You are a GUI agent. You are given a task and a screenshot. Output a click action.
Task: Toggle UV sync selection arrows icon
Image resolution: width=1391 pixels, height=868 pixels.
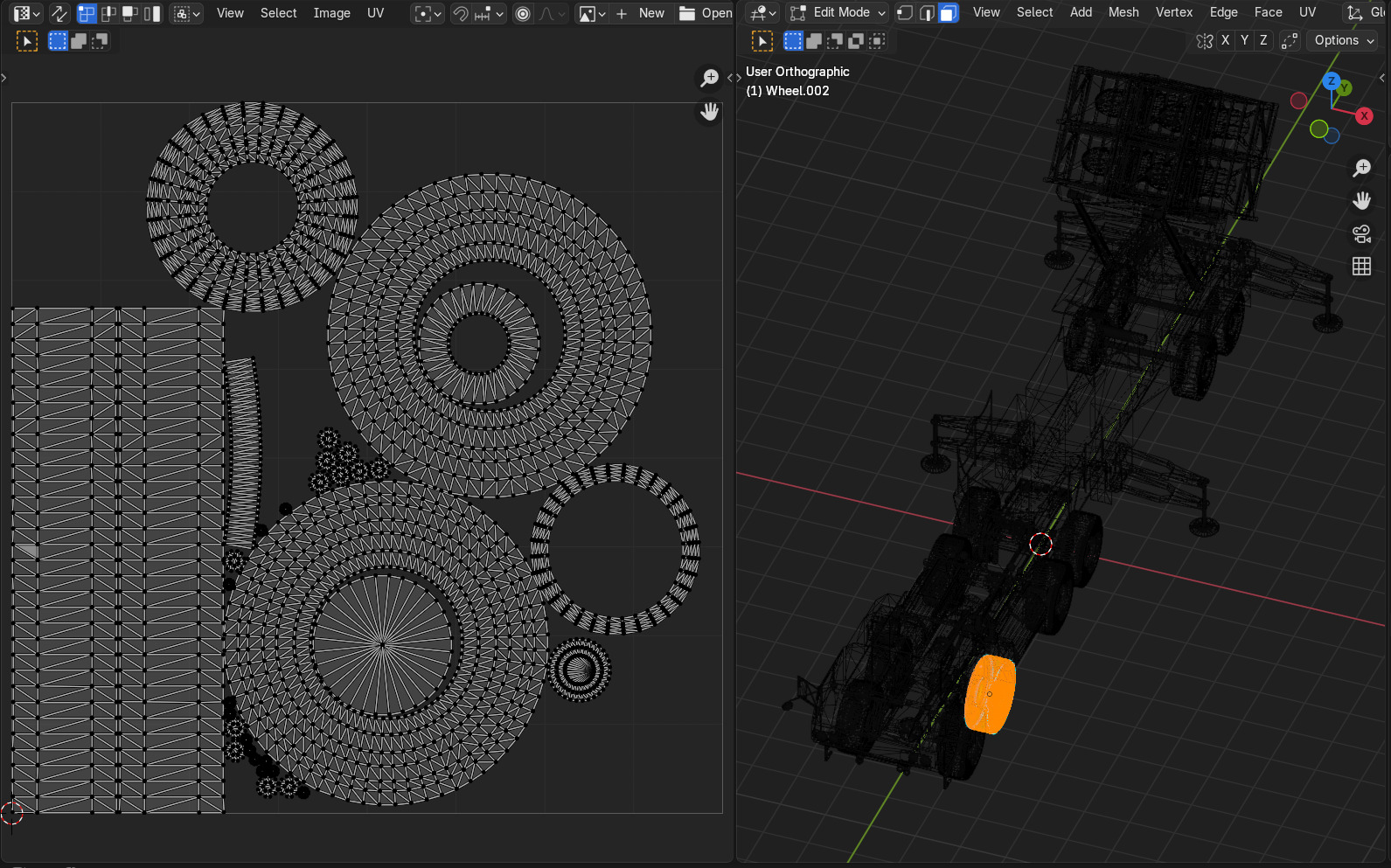point(59,13)
